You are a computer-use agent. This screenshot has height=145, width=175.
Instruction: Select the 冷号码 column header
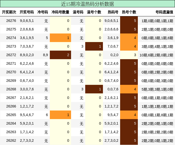click(x=42, y=12)
